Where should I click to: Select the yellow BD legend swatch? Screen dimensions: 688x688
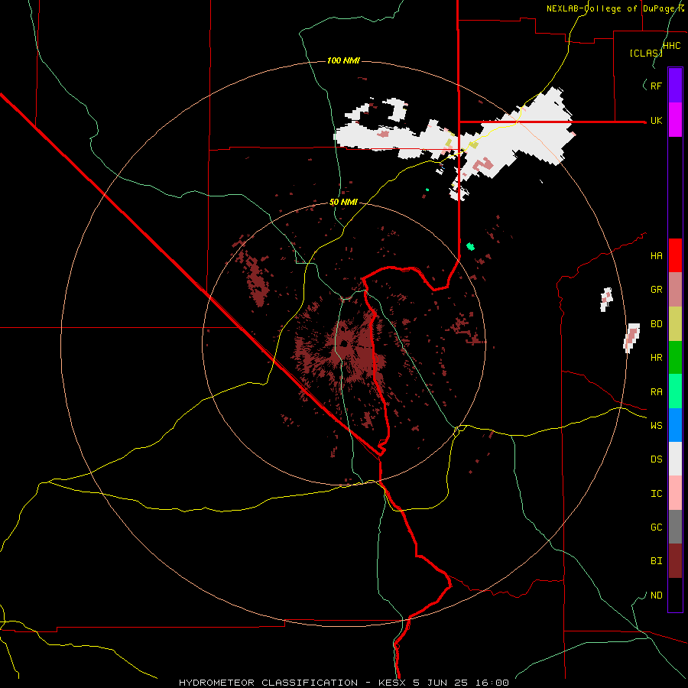coord(675,324)
